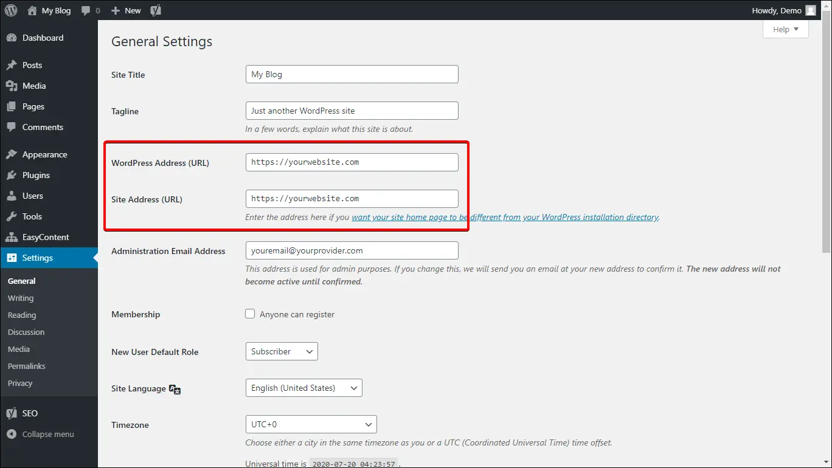The width and height of the screenshot is (832, 468).
Task: Click the New content link in admin bar
Action: 133,10
